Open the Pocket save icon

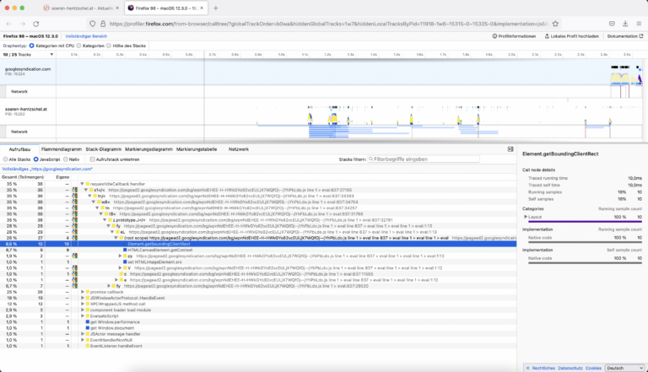coord(612,24)
